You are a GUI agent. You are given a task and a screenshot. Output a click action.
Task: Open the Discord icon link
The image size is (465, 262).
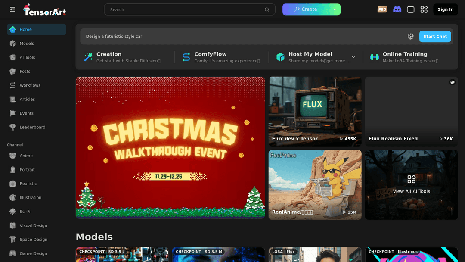[397, 9]
